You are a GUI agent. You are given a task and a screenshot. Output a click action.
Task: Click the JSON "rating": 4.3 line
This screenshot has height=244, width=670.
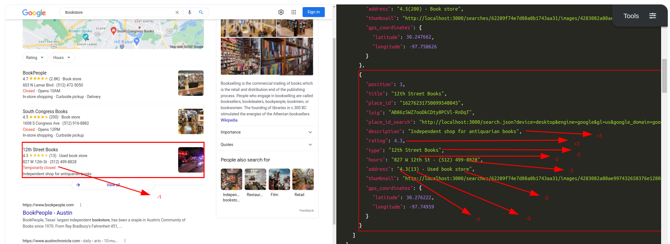tap(385, 141)
